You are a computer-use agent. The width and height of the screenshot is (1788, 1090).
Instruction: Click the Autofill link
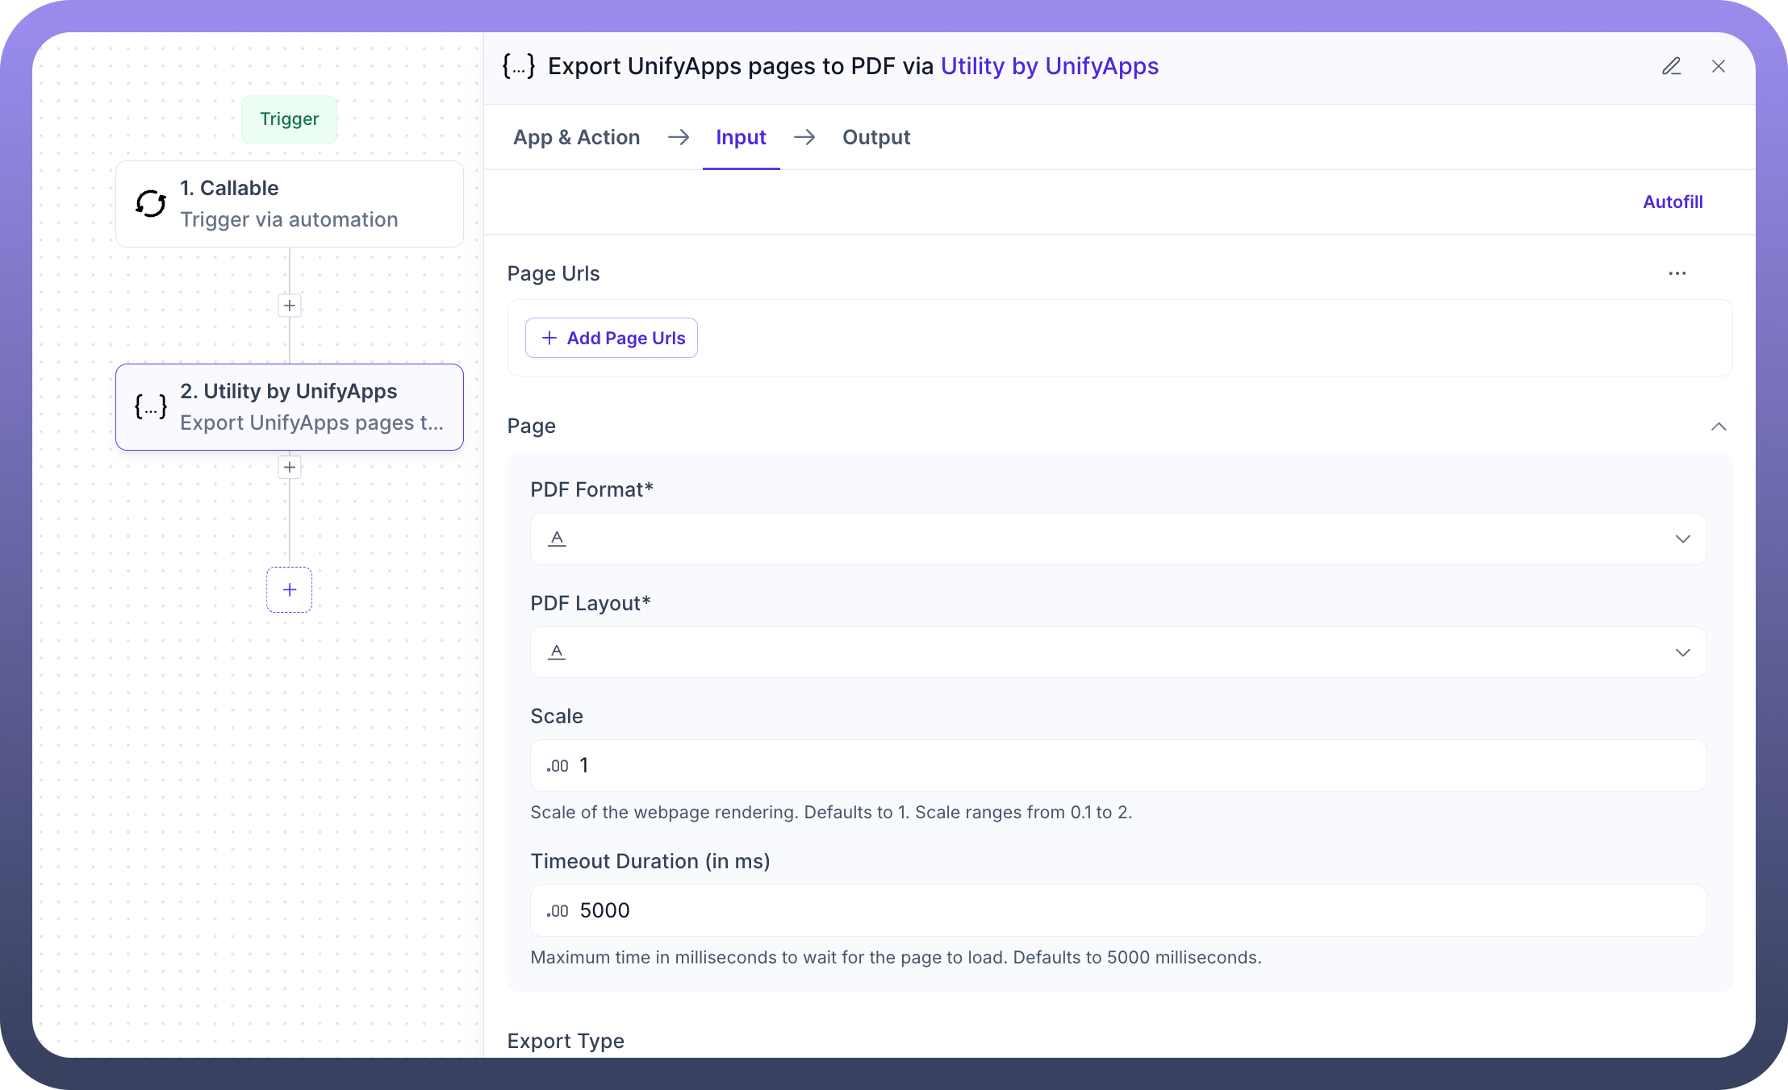(1673, 202)
